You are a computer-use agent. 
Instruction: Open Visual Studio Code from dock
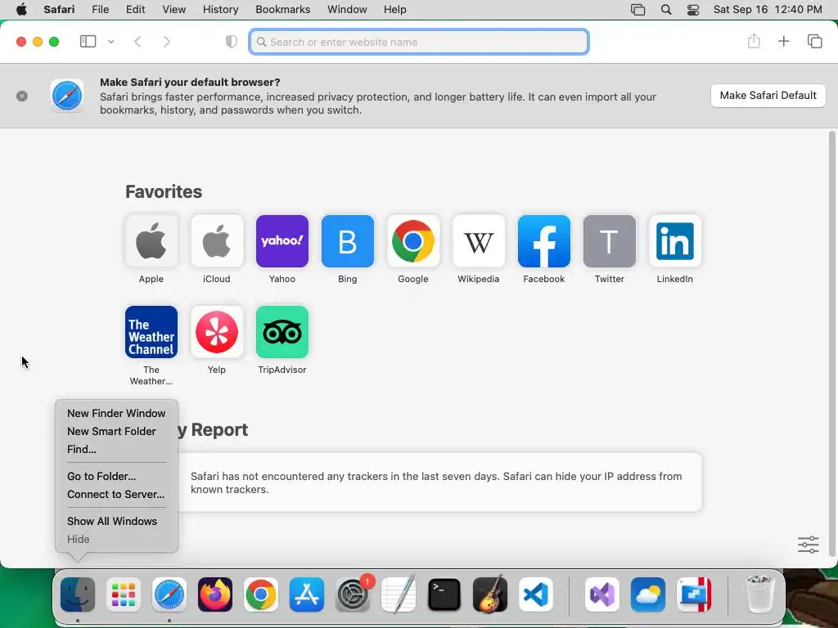coord(536,594)
